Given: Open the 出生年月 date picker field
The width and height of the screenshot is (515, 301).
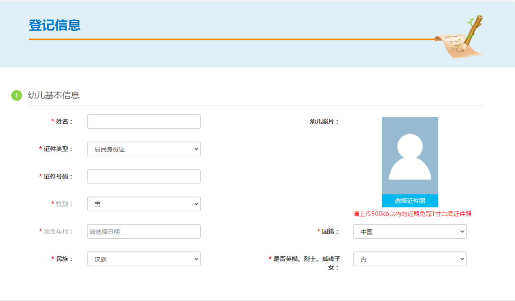Looking at the screenshot, I should [x=144, y=232].
